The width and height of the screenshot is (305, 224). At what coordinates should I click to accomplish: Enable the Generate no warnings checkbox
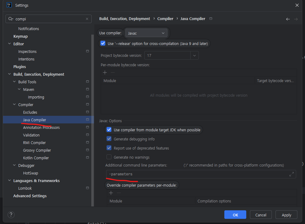coord(109,157)
